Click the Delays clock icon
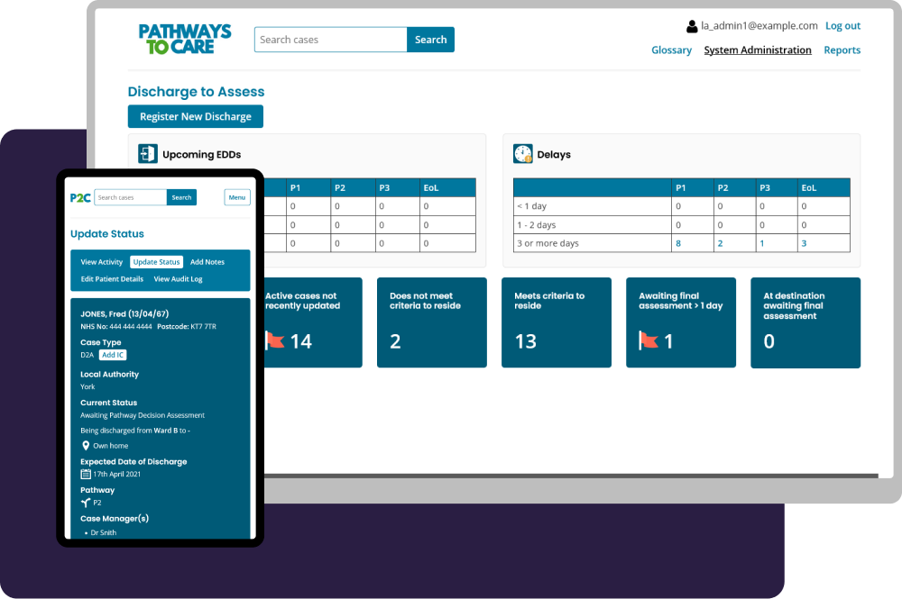Screen dimensions: 902x599 click(x=523, y=154)
